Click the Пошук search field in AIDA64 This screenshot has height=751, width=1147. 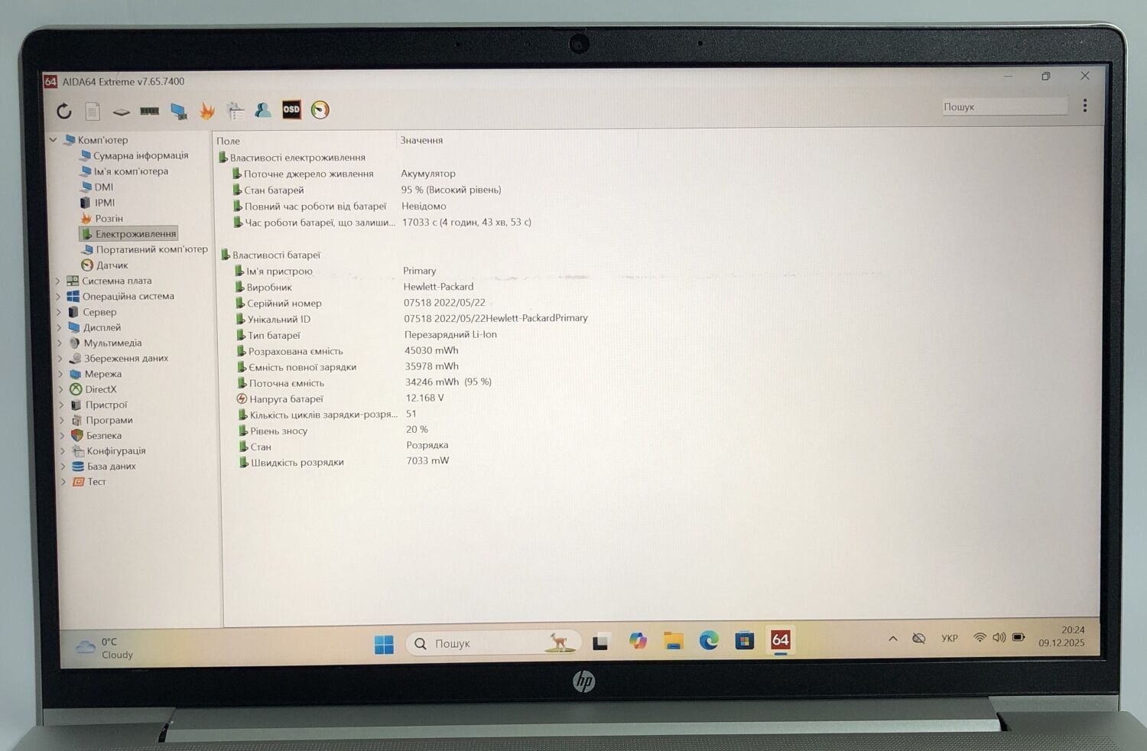coord(1003,107)
